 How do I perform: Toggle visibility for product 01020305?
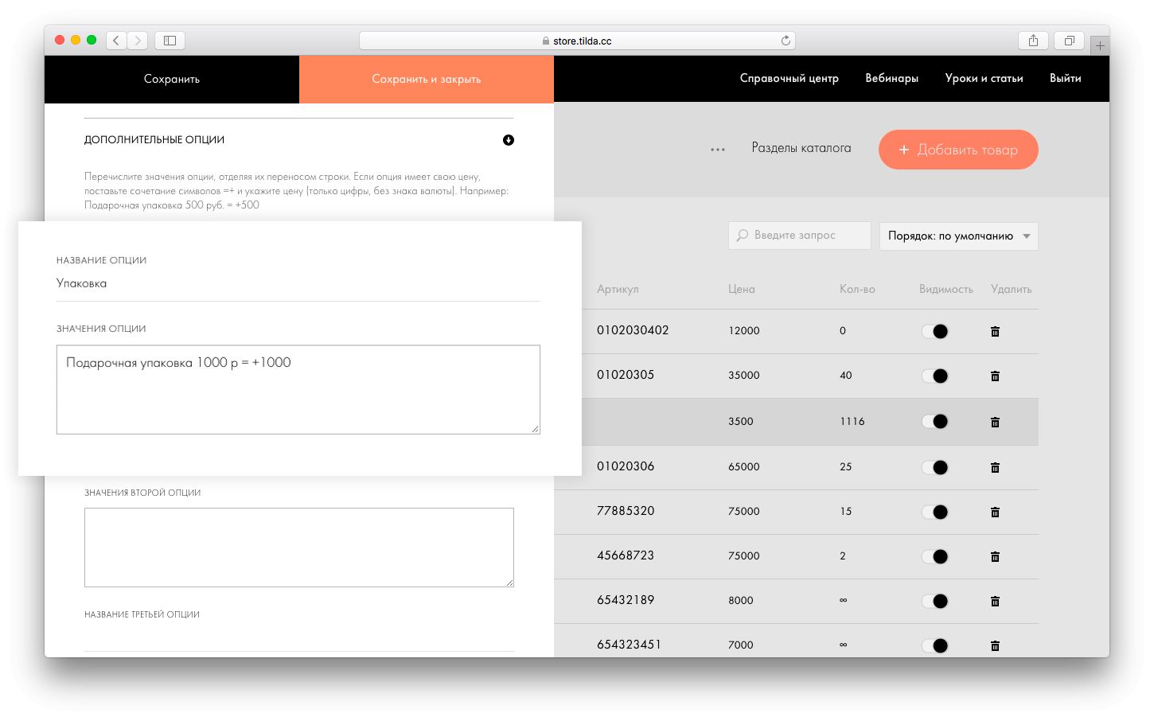(x=935, y=376)
